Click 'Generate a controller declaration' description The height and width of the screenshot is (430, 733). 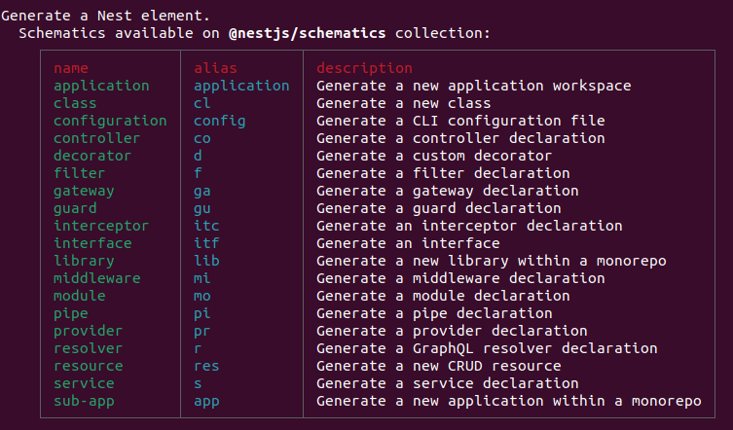[460, 138]
